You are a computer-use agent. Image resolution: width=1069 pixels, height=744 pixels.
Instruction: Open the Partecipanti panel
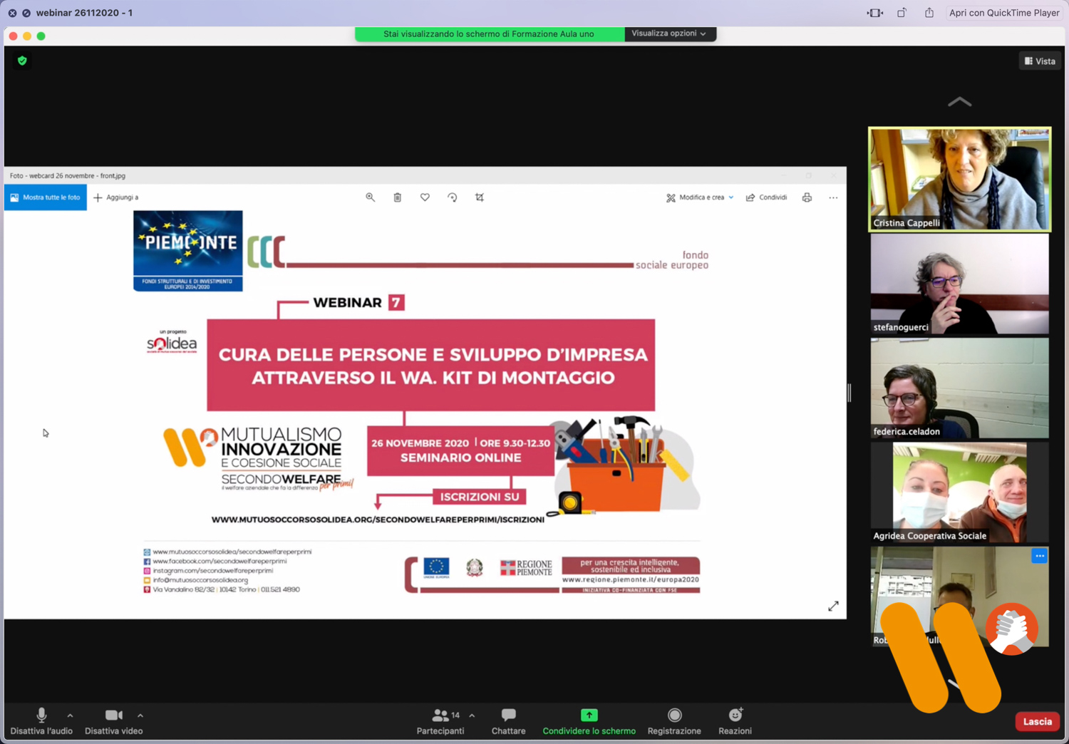pyautogui.click(x=440, y=721)
